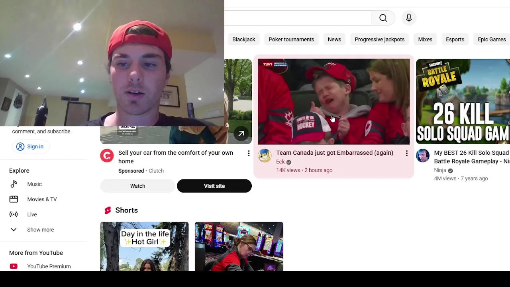Open Sell your car ad title
Screen dimensions: 510x287
(x=176, y=157)
